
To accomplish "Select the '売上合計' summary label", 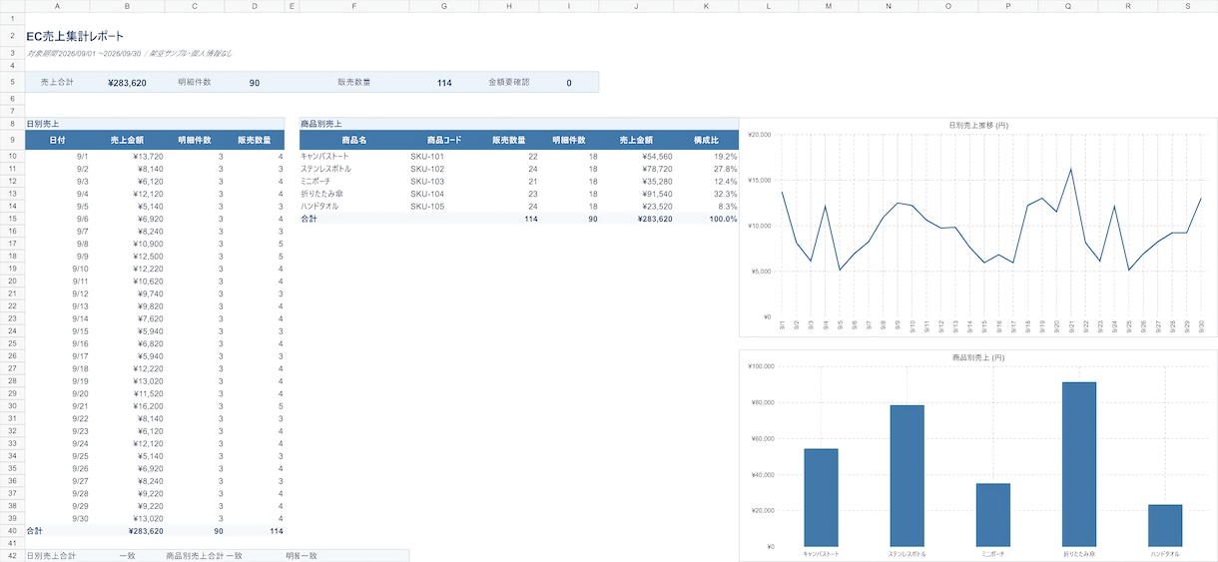I will coord(58,82).
